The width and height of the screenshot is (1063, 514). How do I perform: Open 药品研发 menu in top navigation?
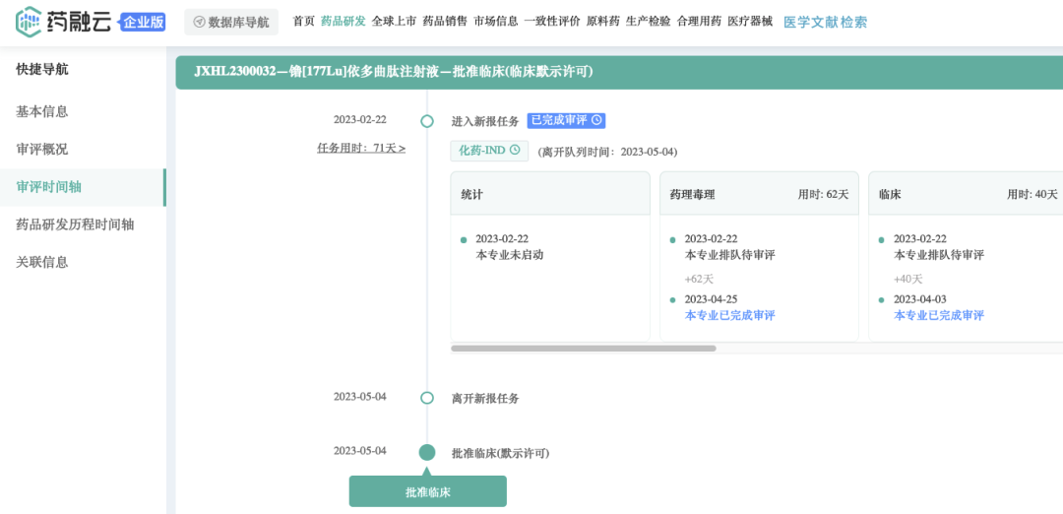[343, 22]
